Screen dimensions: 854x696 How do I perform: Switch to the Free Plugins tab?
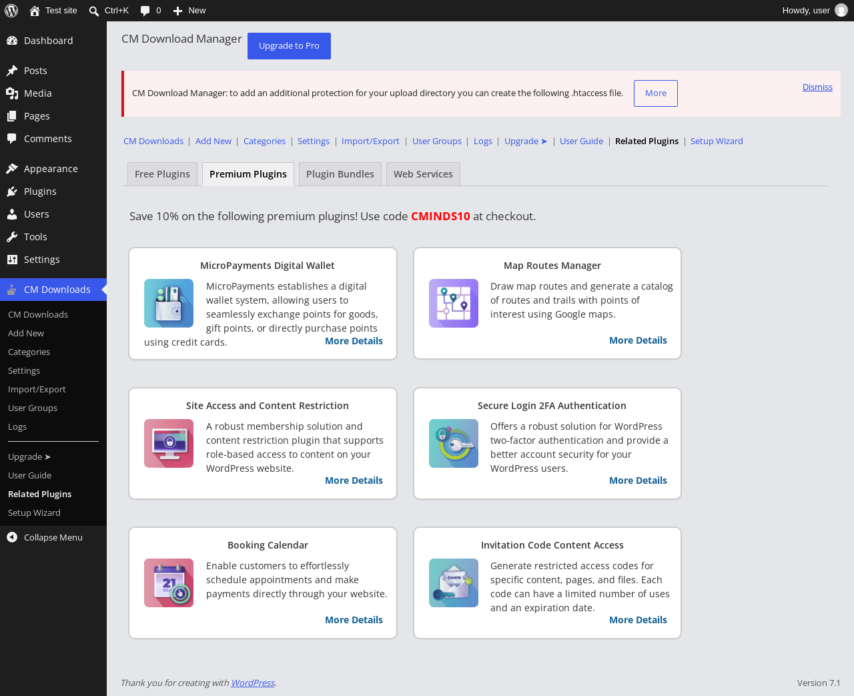162,174
